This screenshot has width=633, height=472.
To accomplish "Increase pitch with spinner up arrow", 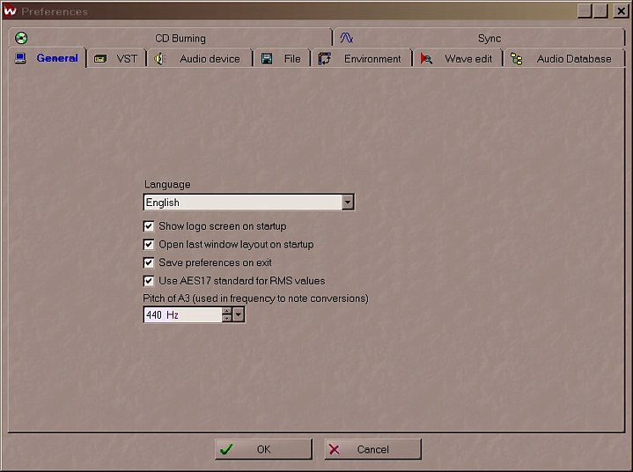I will [x=227, y=312].
